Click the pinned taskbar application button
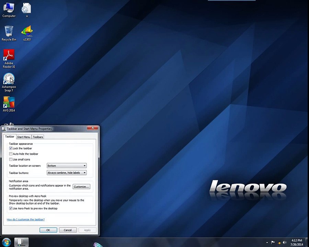Screen dimensions: 309x247 (x=22, y=242)
